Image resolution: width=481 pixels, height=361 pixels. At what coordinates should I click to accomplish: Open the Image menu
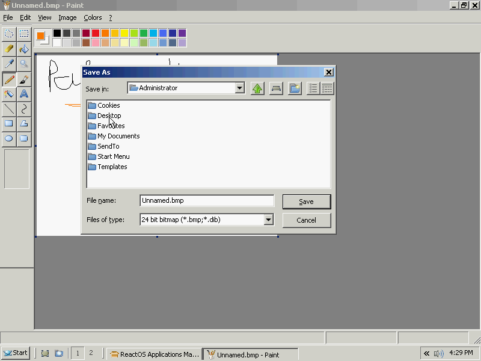(67, 18)
